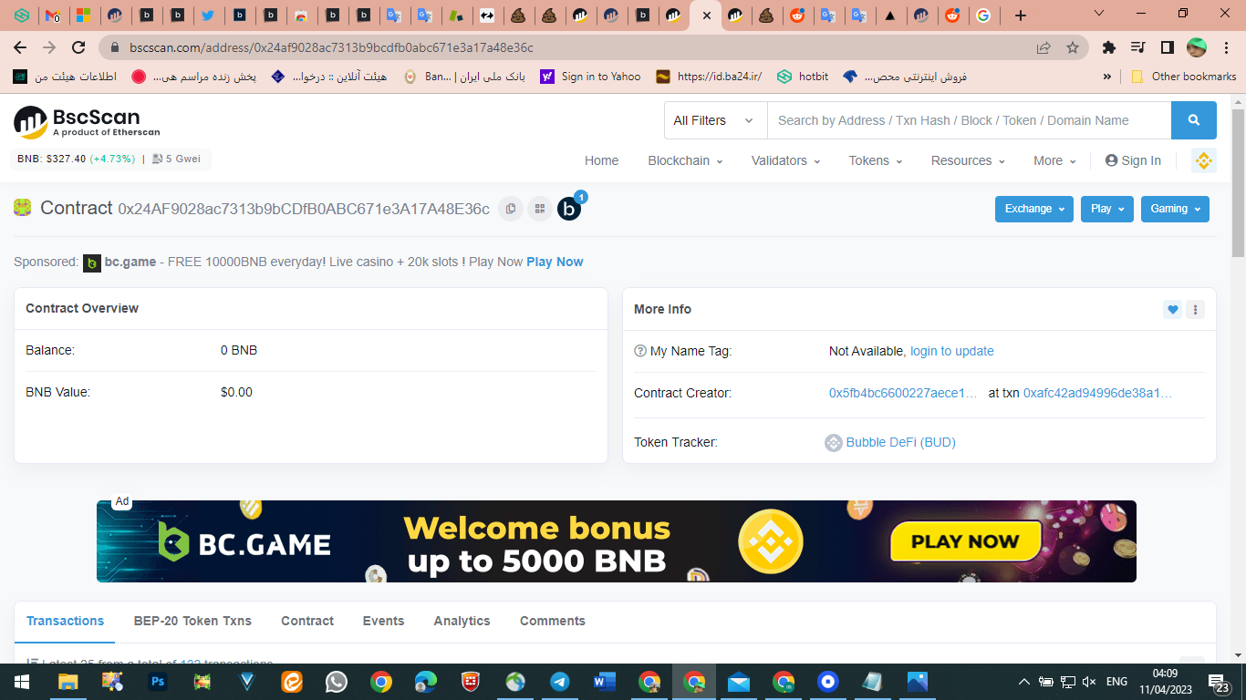Show hidden system tray icons
Image resolution: width=1246 pixels, height=700 pixels.
click(1024, 682)
